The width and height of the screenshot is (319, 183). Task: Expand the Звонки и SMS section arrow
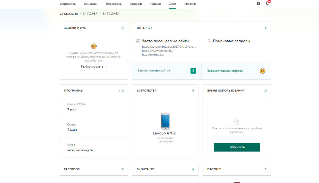coord(123,28)
